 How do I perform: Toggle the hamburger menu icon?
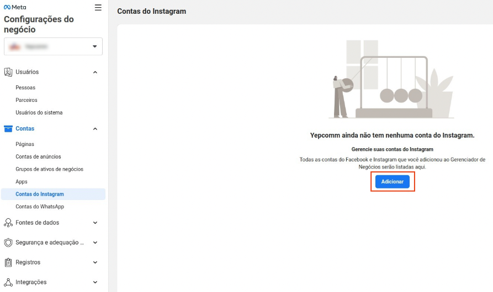[98, 8]
